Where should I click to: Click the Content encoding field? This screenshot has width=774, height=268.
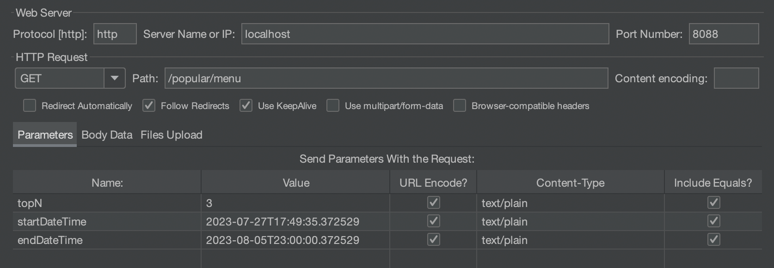(x=736, y=79)
